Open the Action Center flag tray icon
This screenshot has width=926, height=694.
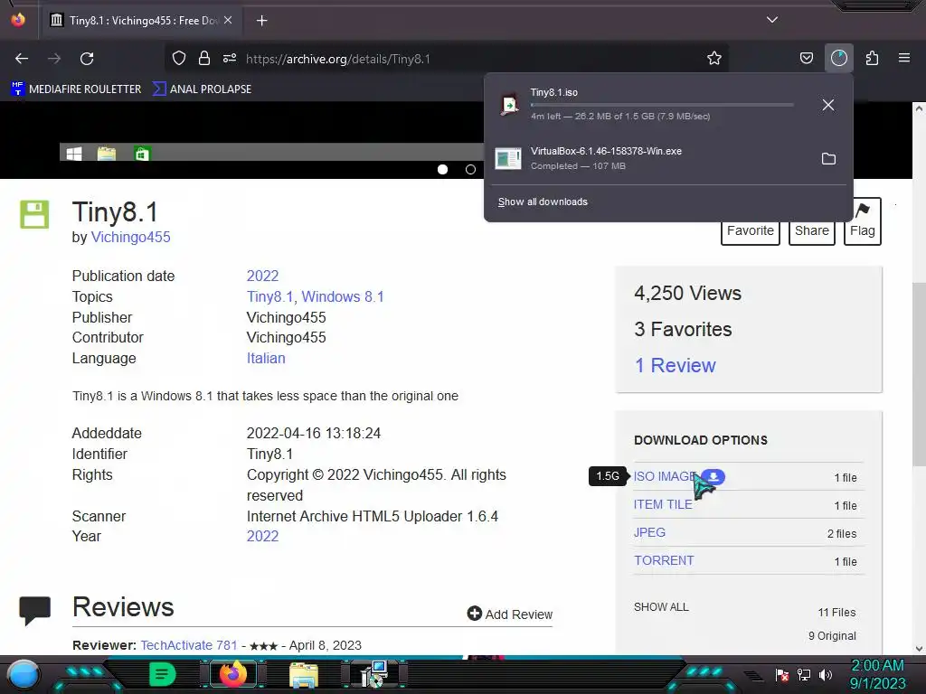782,674
